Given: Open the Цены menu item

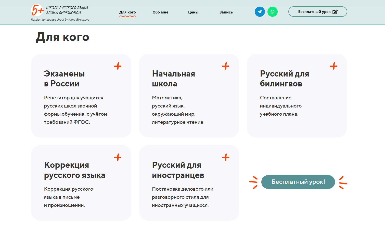Looking at the screenshot, I should click(193, 12).
